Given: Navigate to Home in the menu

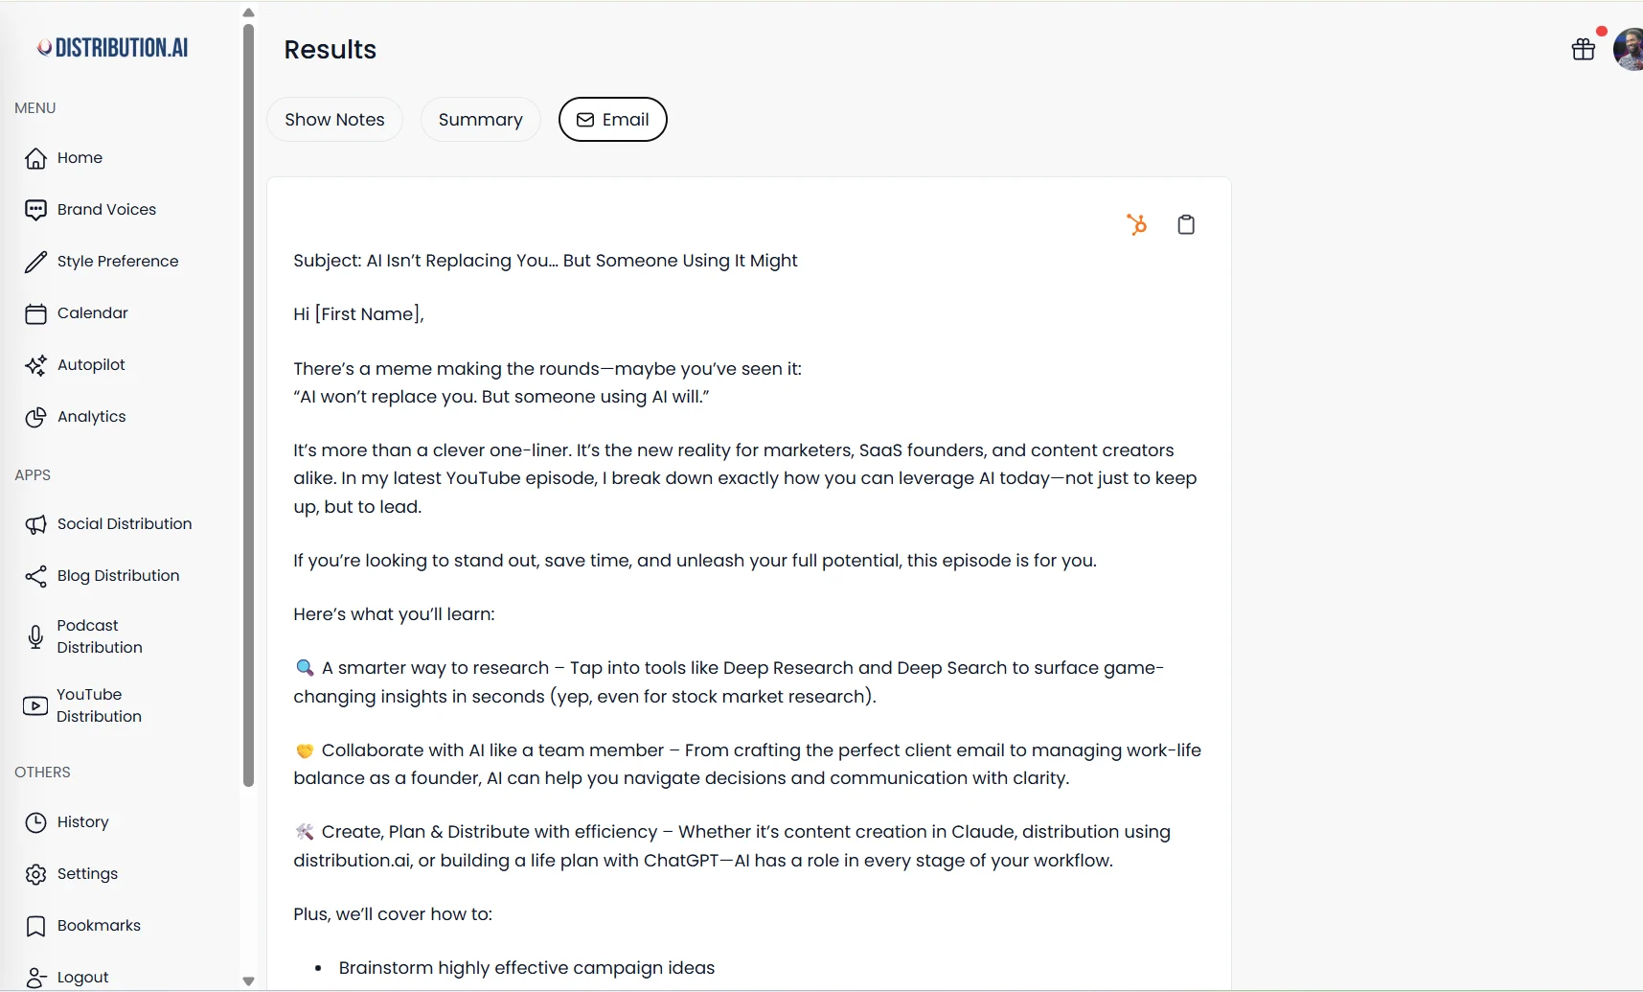Looking at the screenshot, I should click(x=79, y=158).
